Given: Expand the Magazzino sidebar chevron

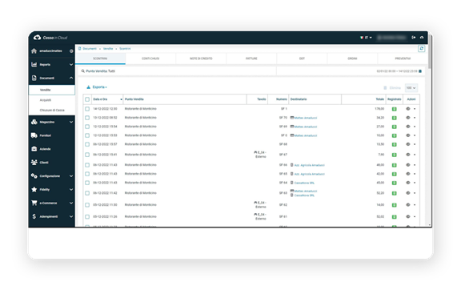Looking at the screenshot, I should (71, 122).
